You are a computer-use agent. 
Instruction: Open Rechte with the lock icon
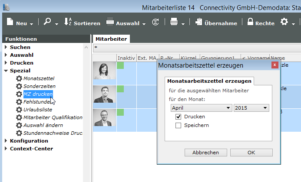coord(251,23)
